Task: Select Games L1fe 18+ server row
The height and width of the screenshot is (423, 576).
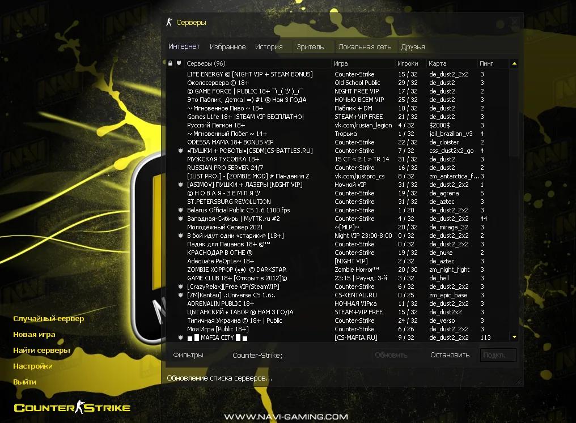Action: [x=337, y=117]
